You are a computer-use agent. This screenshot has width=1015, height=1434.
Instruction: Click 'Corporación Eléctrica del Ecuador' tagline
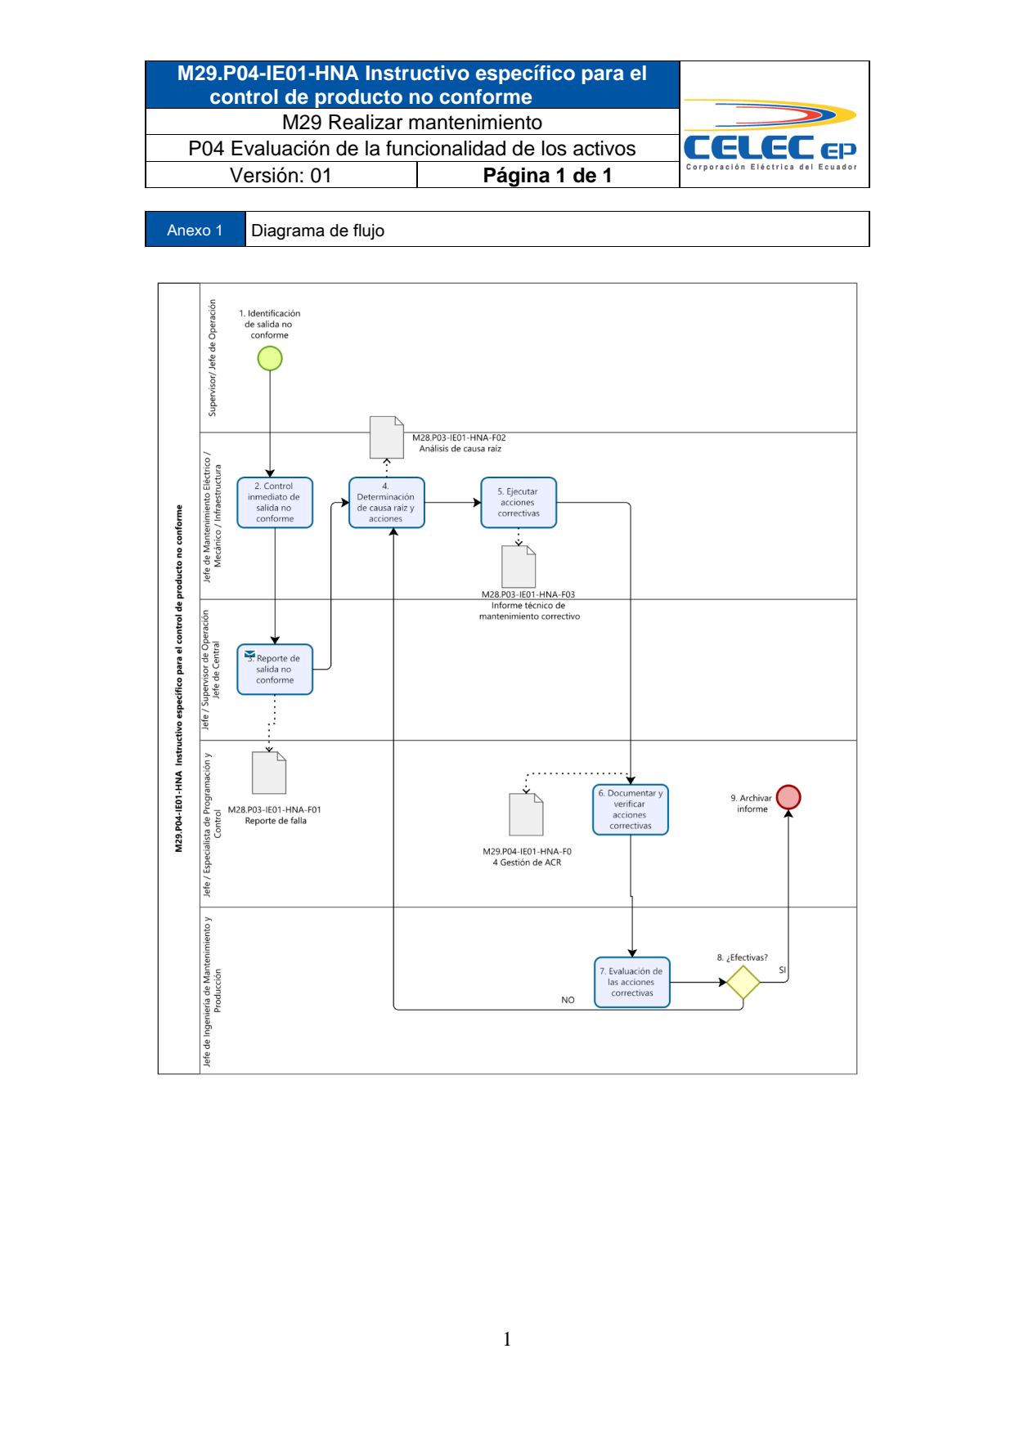(x=771, y=167)
